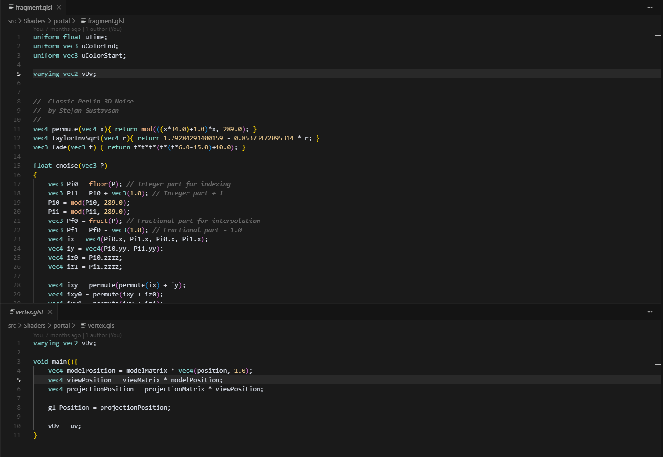
Task: Click vertex.glsl breadcrumb file icon
Action: click(84, 325)
